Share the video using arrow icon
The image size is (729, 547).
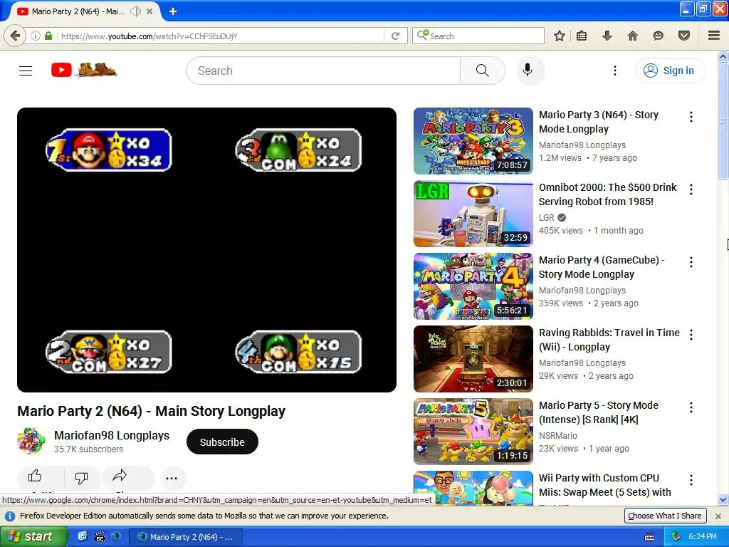pos(120,475)
